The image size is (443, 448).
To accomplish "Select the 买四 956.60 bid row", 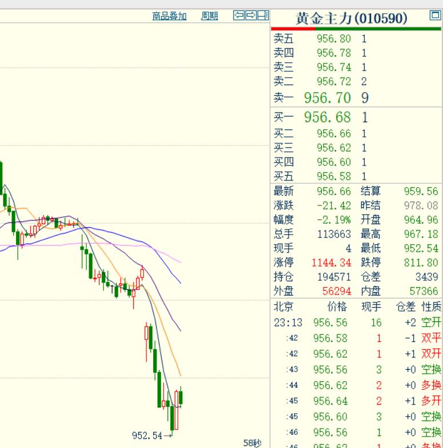I will pos(356,162).
